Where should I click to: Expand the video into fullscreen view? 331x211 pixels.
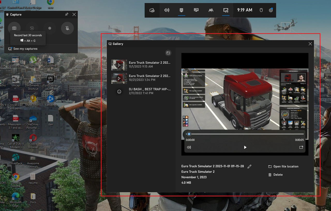click(301, 147)
